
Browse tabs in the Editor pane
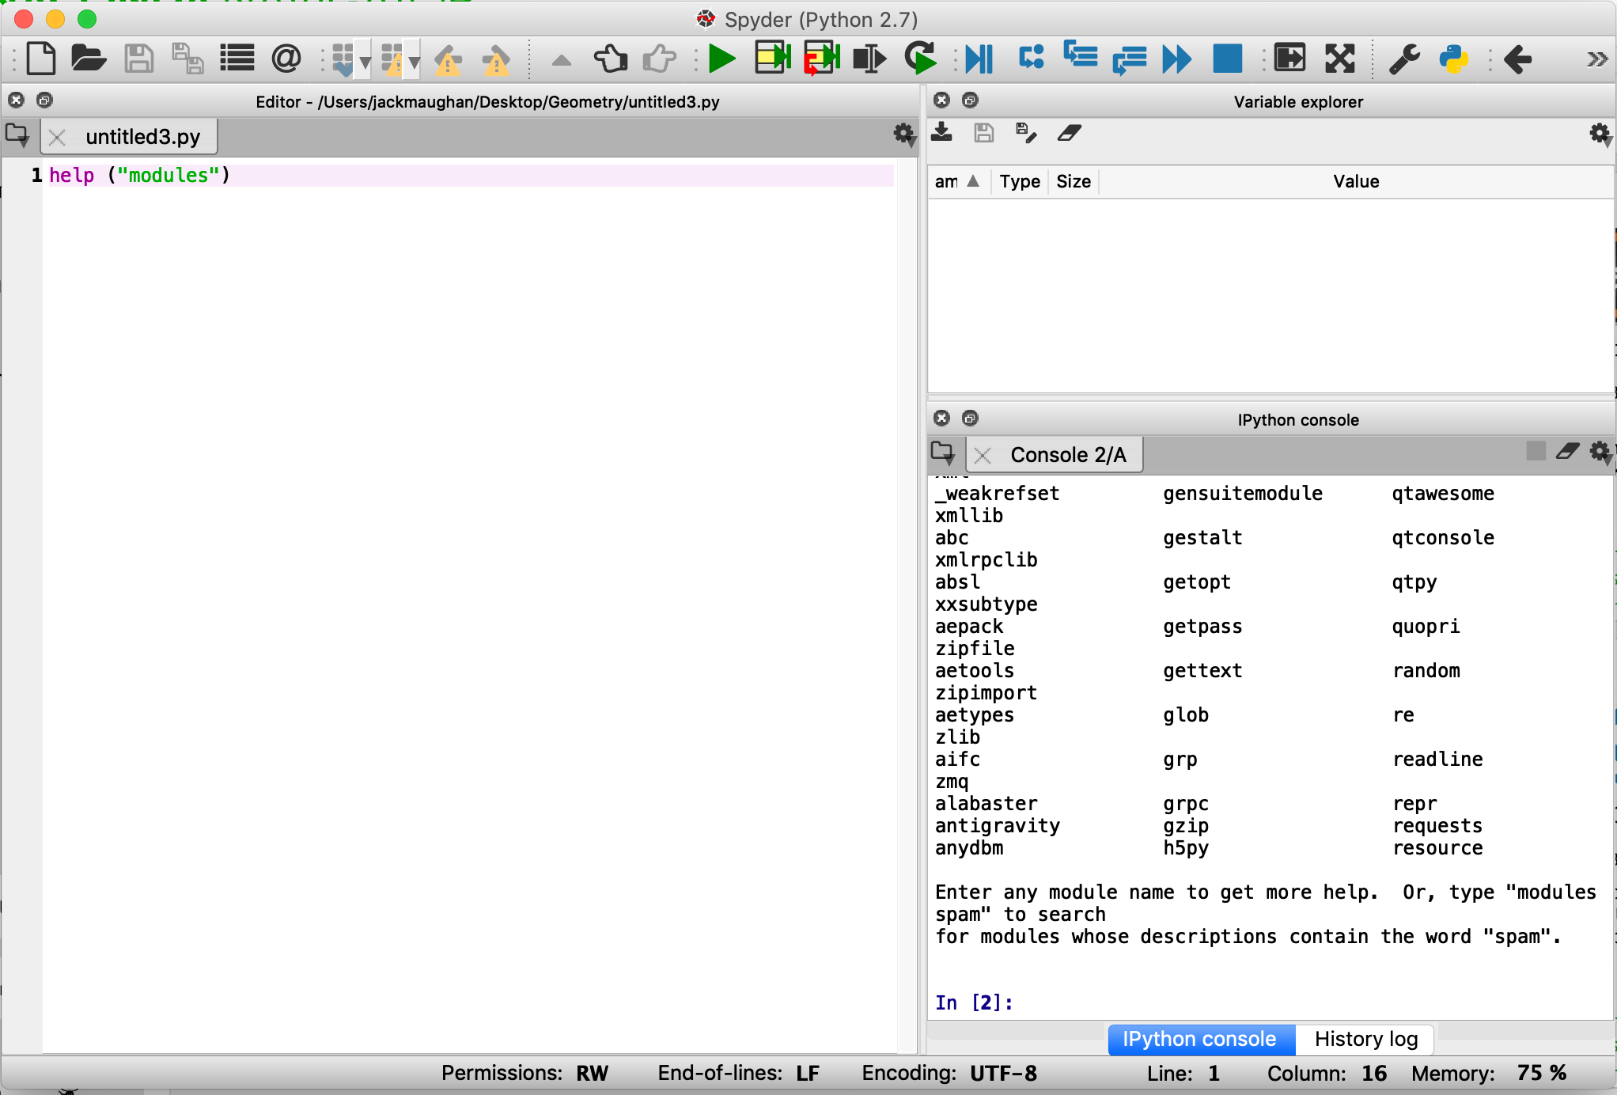(x=17, y=135)
